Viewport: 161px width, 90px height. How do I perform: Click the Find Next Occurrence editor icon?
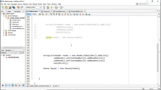[x=57, y=14]
